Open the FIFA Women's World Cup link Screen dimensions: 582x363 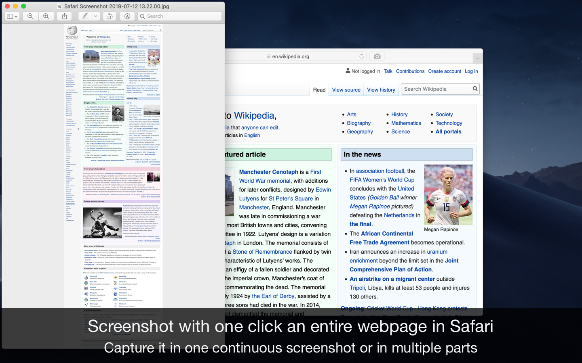point(382,180)
